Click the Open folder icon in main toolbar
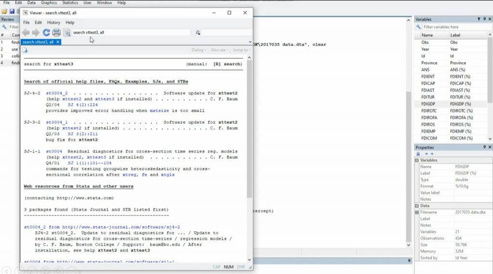This screenshot has height=274, width=493. point(4,11)
